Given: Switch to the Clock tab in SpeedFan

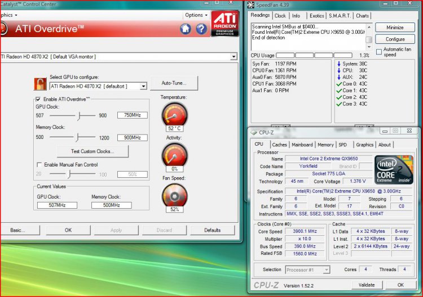Looking at the screenshot, I should click(280, 16).
